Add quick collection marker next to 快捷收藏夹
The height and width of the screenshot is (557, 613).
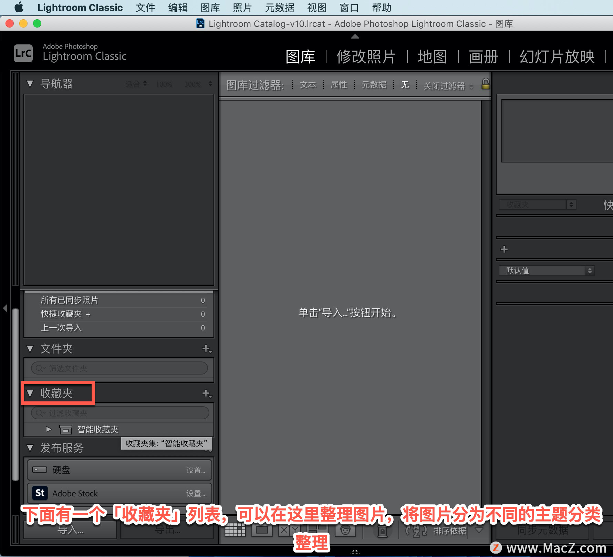click(88, 314)
